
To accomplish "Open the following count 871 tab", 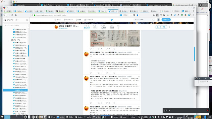I will click(95, 27).
